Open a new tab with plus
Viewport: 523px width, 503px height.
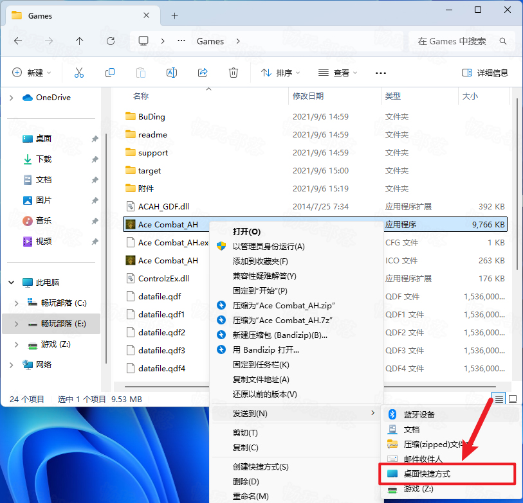[174, 15]
